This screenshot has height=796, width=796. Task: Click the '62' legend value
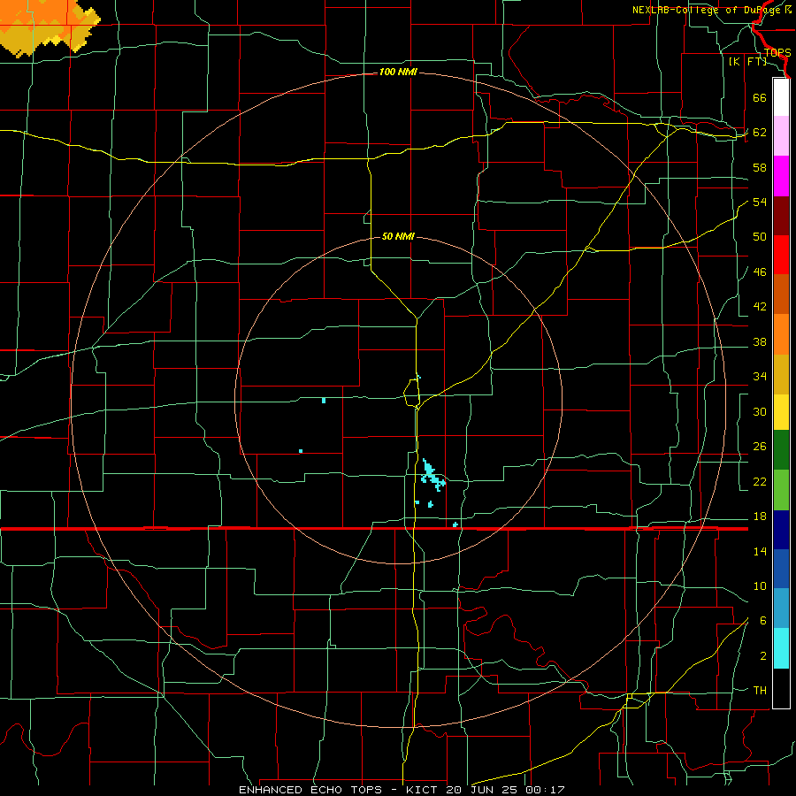[760, 133]
